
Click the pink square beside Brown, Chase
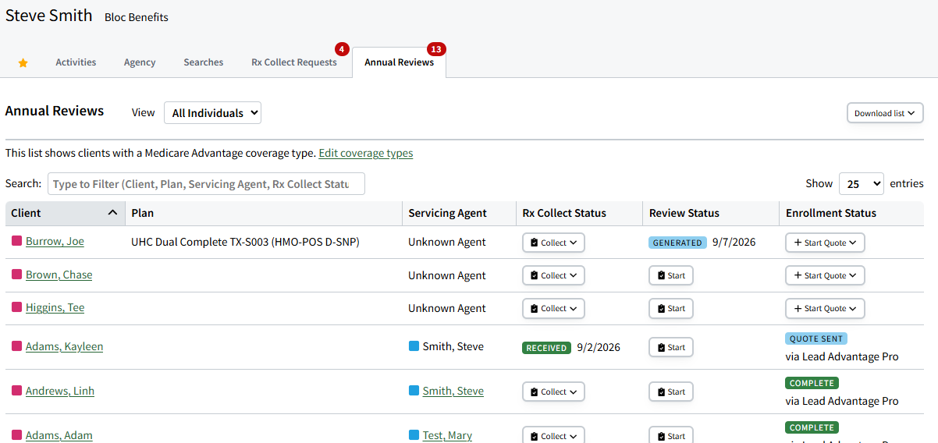point(16,275)
